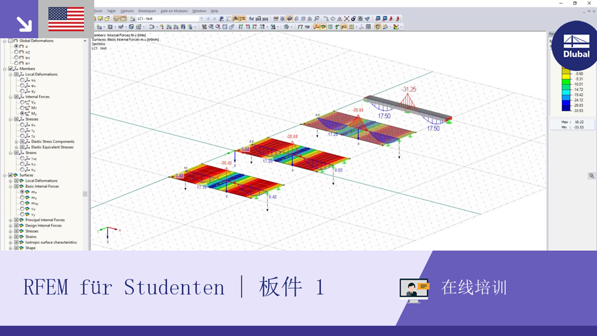This screenshot has width=597, height=336.
Task: Click the Min : -33.53 value
Action: coord(573,127)
